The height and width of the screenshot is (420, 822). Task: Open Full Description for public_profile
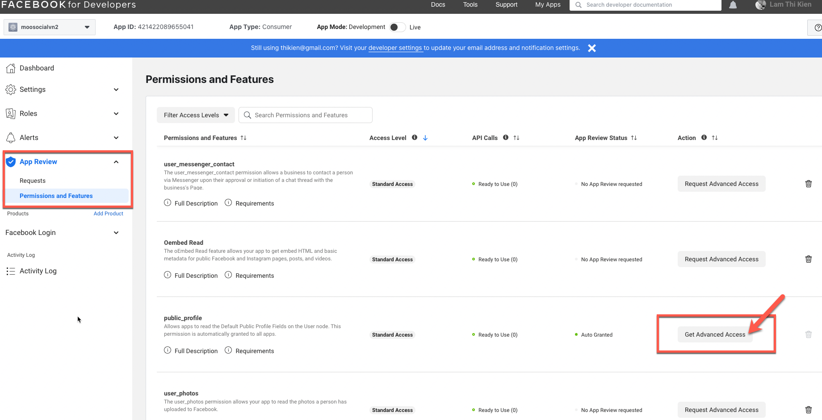[x=191, y=350]
